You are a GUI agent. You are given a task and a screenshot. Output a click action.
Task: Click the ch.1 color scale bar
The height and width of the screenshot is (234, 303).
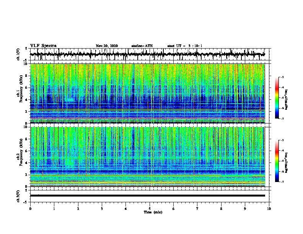(277, 98)
